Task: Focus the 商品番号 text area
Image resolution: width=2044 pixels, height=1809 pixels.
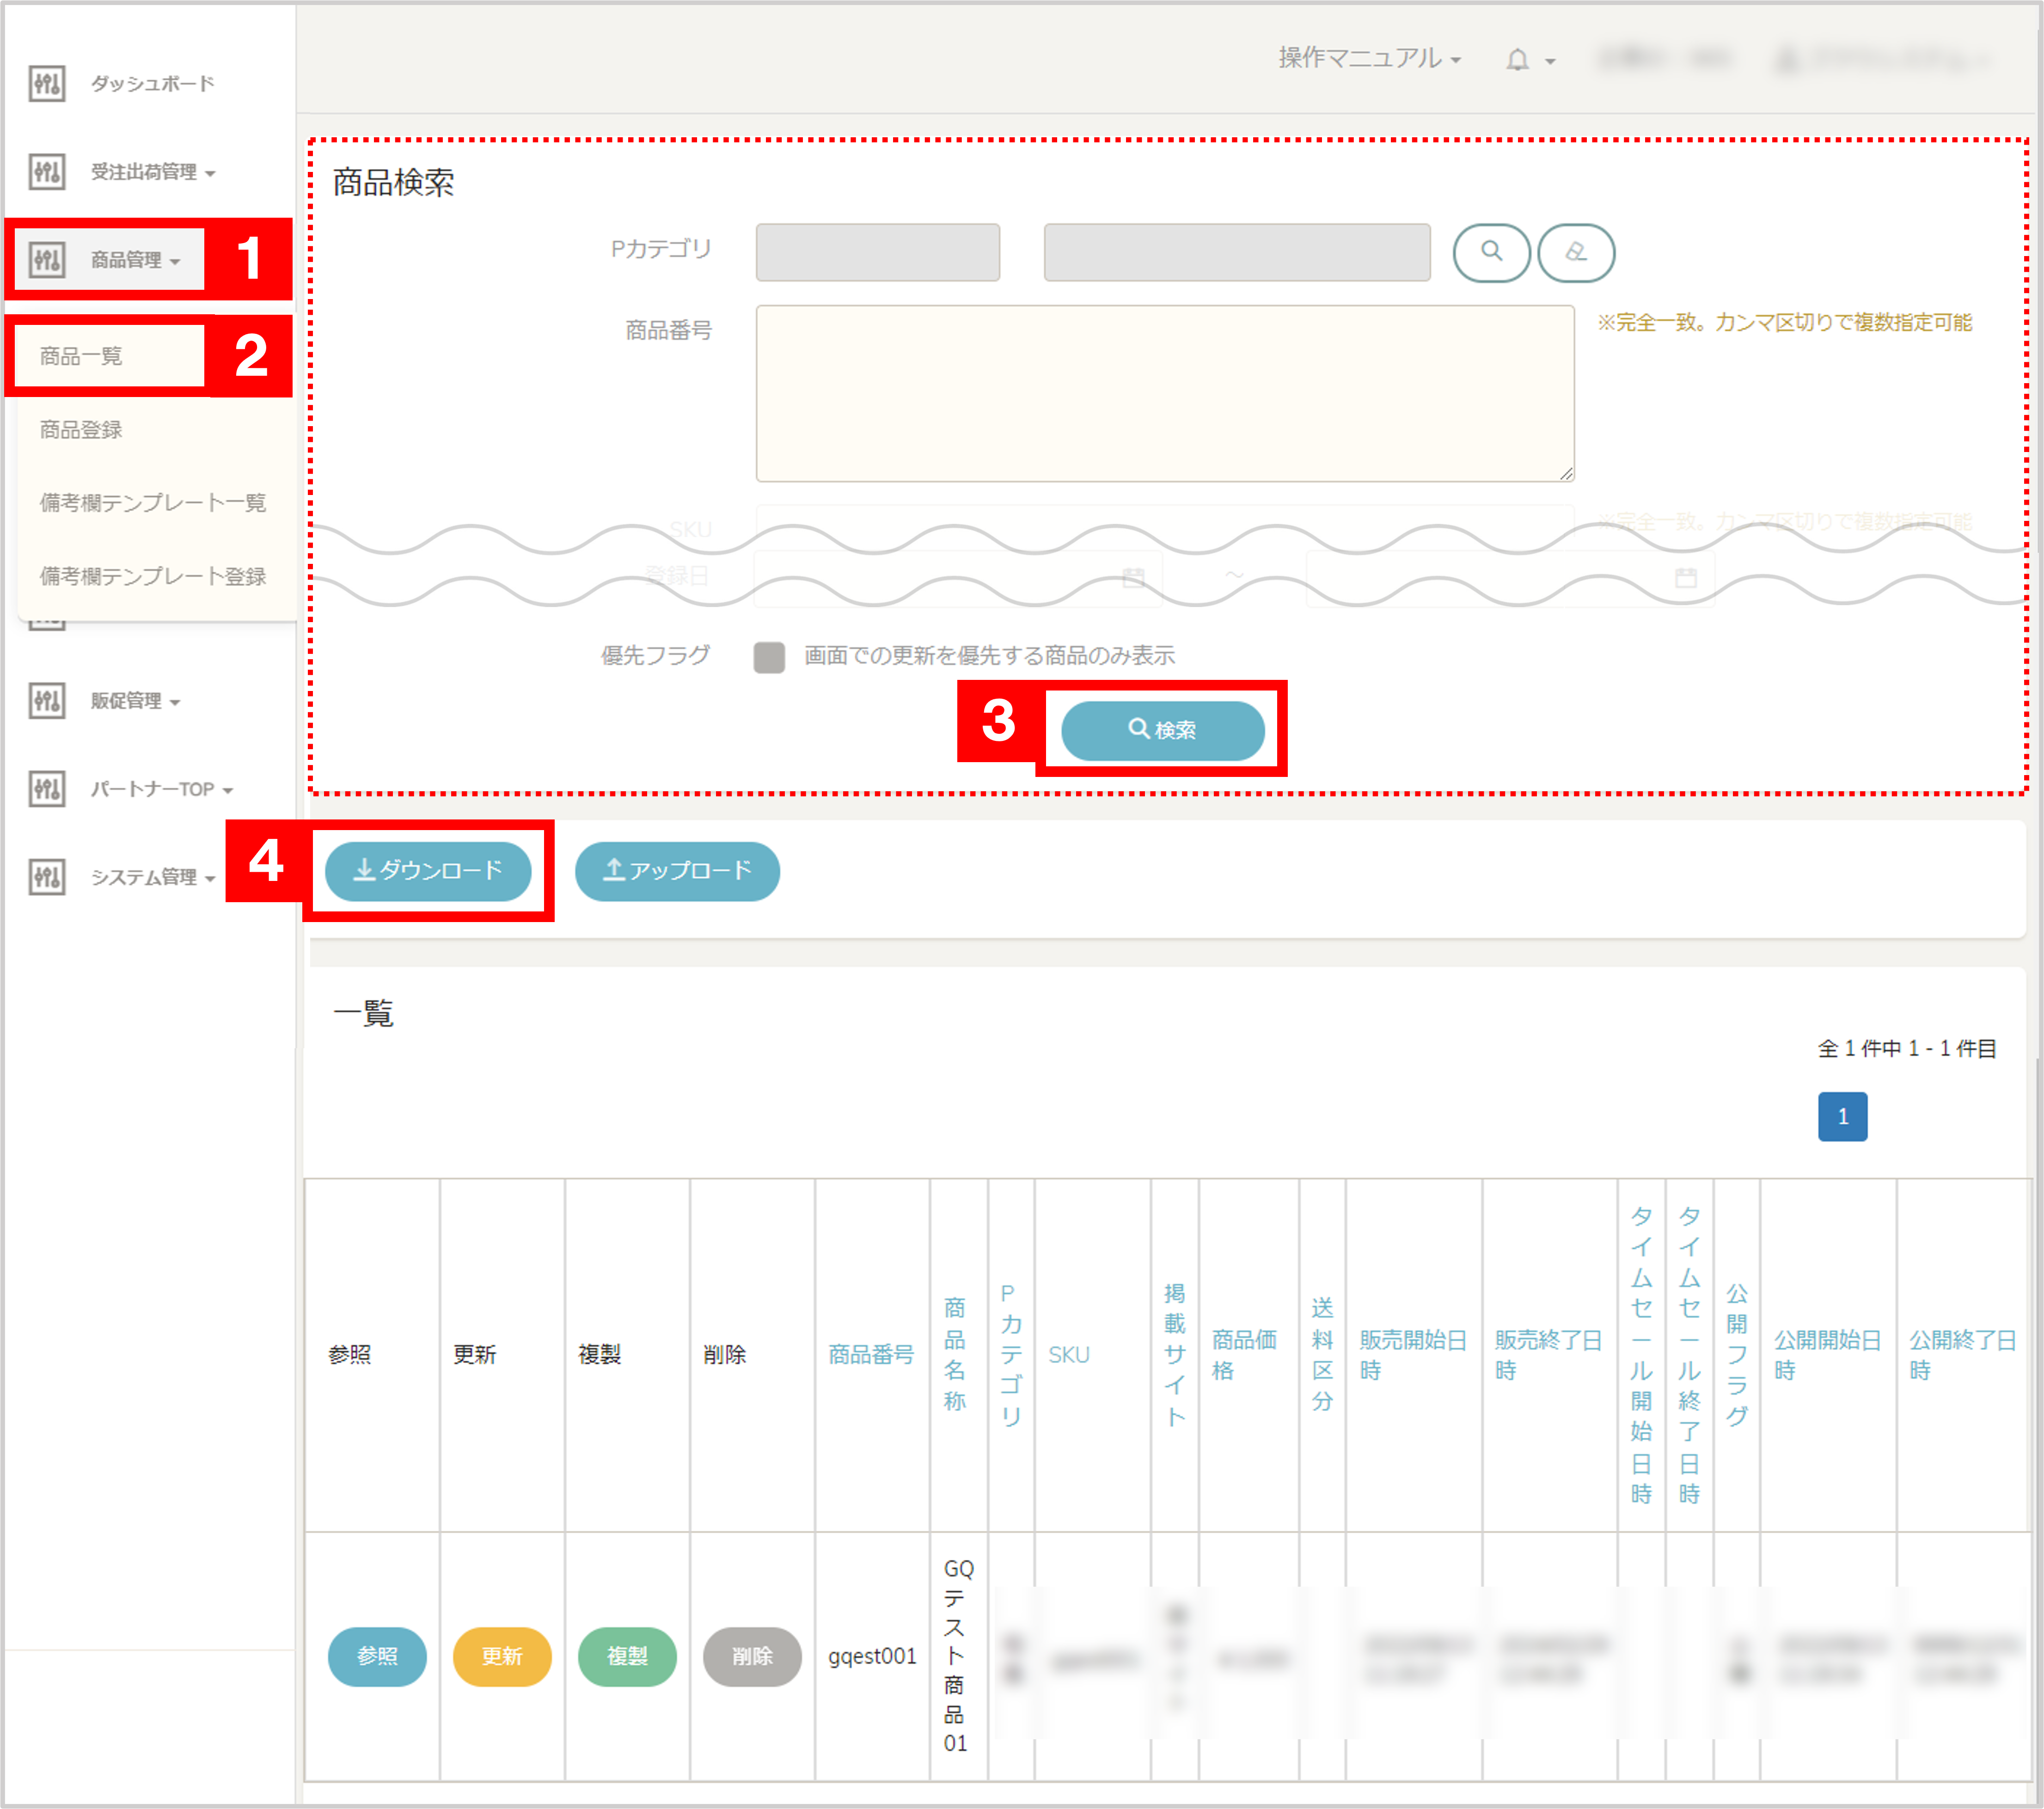Action: (x=1165, y=394)
